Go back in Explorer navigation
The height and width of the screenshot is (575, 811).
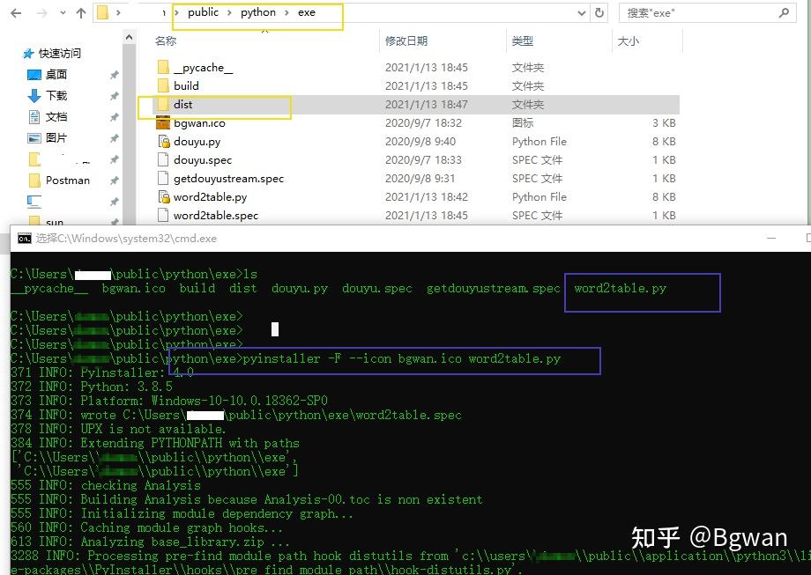[16, 13]
